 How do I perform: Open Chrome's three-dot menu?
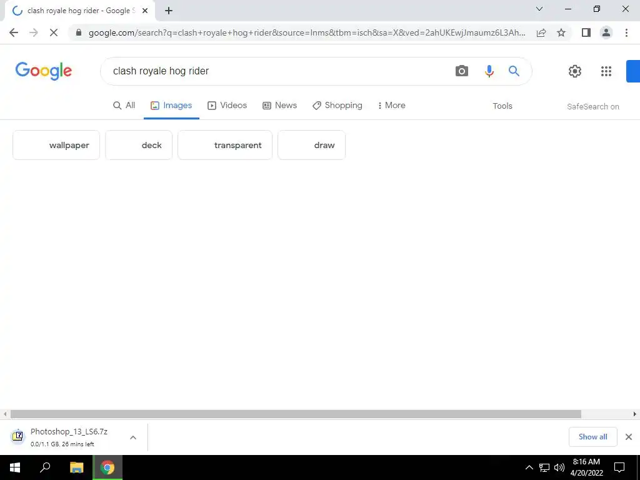click(626, 32)
